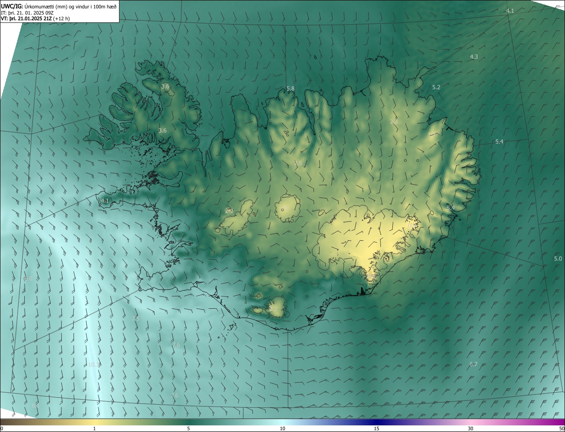The height and width of the screenshot is (432, 565).
Task: Click the legend tick label 15
Action: point(377,428)
